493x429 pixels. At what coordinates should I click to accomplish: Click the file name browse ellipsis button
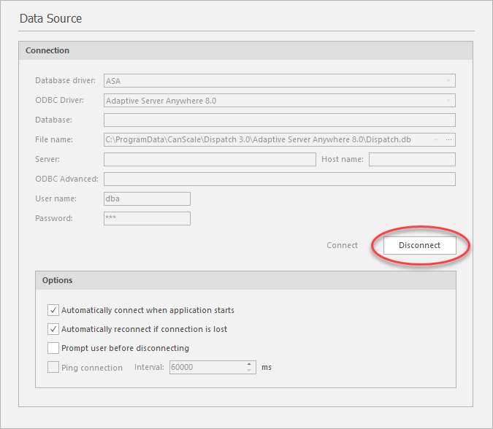[x=449, y=139]
